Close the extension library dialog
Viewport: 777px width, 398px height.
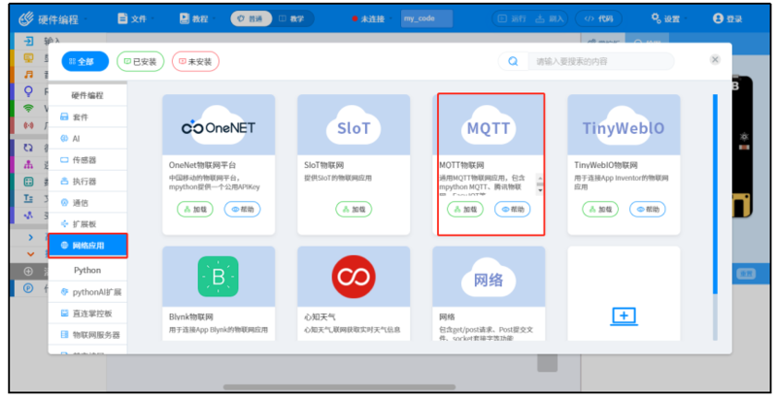tap(715, 59)
